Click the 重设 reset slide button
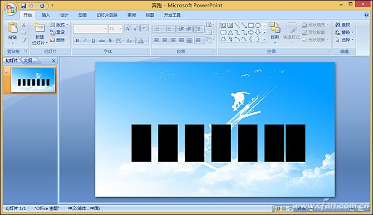 click(57, 32)
